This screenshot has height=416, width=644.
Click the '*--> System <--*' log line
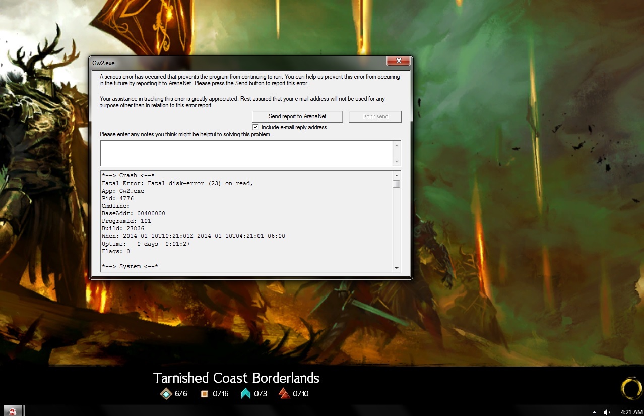[130, 266]
